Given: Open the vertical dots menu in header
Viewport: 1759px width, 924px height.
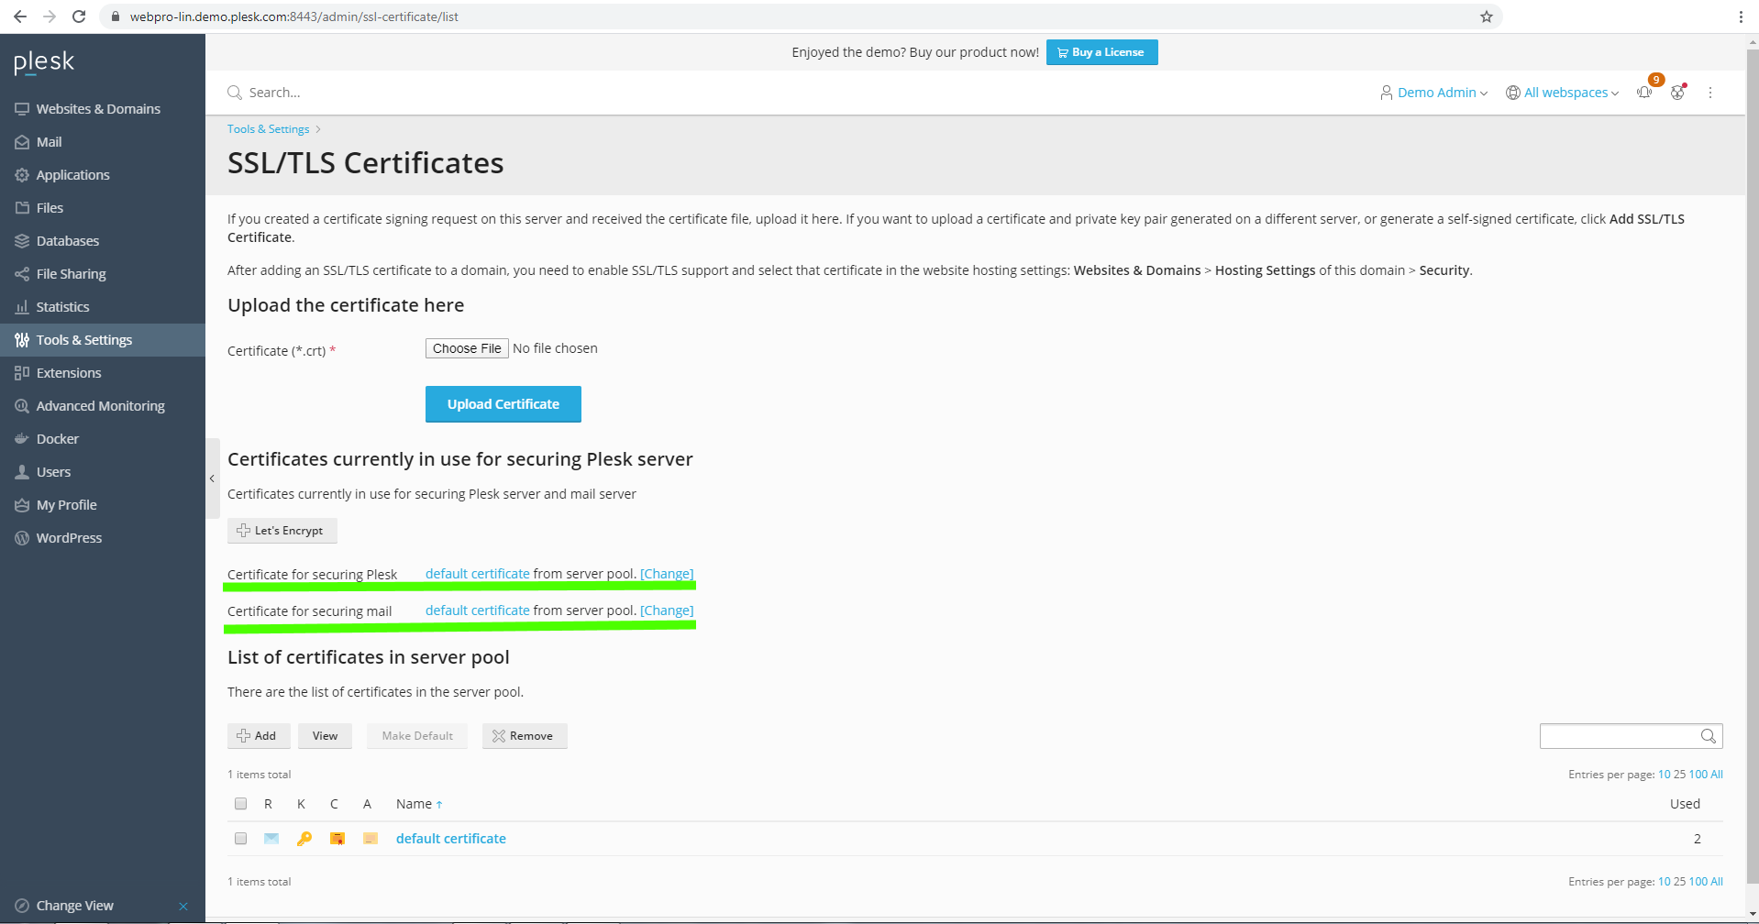Looking at the screenshot, I should click(x=1710, y=93).
